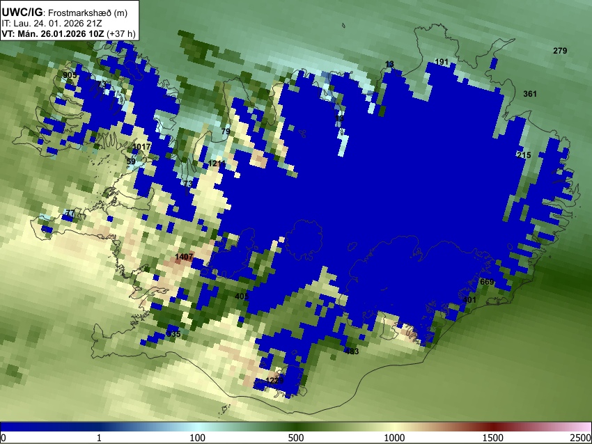Select the 279 value label
592x444 pixels.
pos(560,51)
